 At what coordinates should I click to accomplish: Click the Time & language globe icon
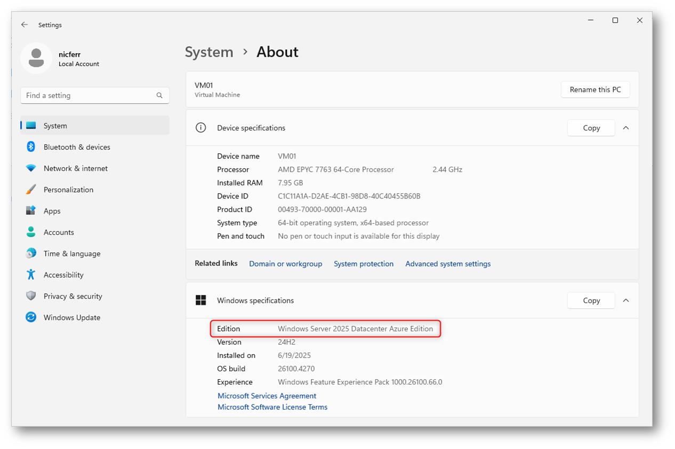[31, 254]
